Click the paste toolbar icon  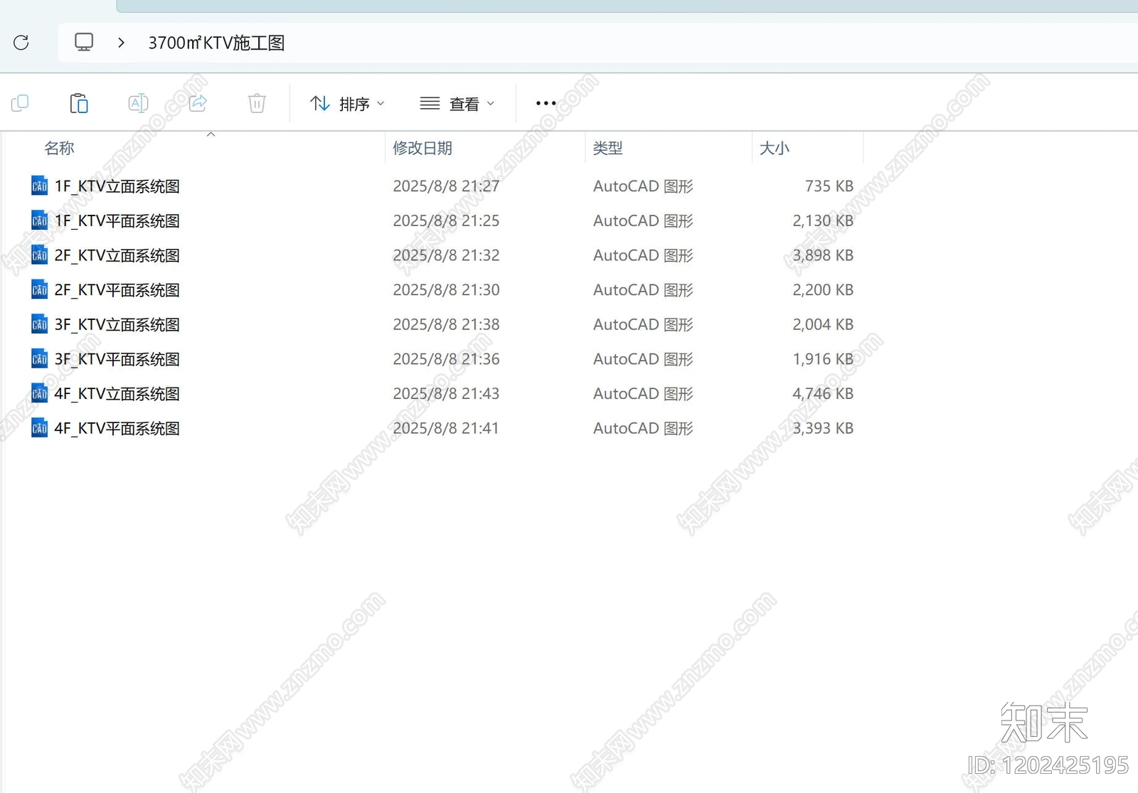pos(79,103)
